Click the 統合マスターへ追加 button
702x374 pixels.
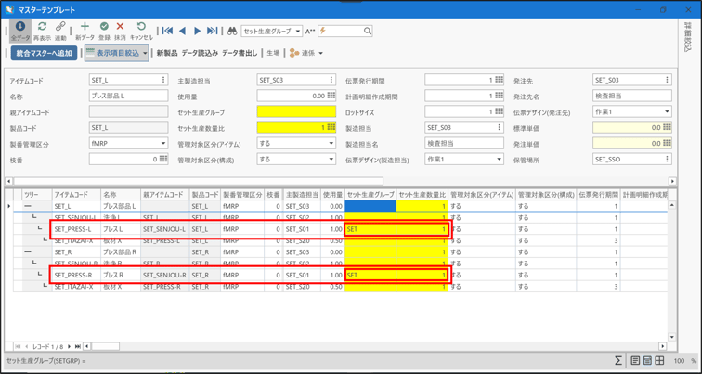pyautogui.click(x=45, y=53)
